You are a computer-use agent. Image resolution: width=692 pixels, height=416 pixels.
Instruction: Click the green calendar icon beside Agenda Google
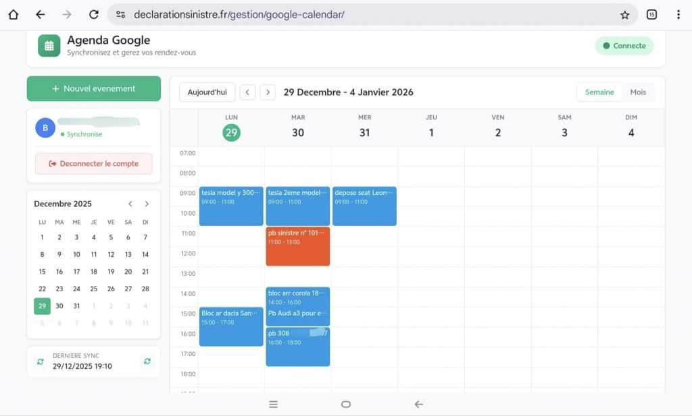click(x=49, y=46)
